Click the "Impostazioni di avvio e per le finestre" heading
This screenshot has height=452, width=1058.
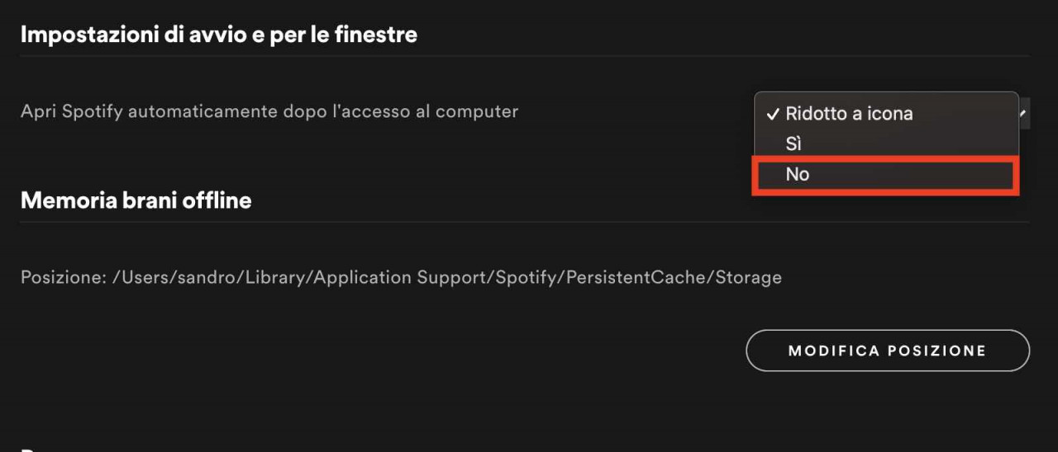click(219, 35)
